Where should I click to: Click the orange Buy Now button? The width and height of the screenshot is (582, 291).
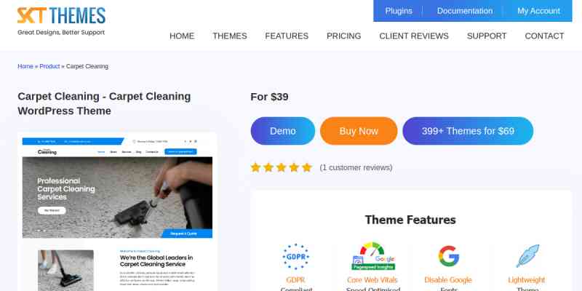coord(359,131)
